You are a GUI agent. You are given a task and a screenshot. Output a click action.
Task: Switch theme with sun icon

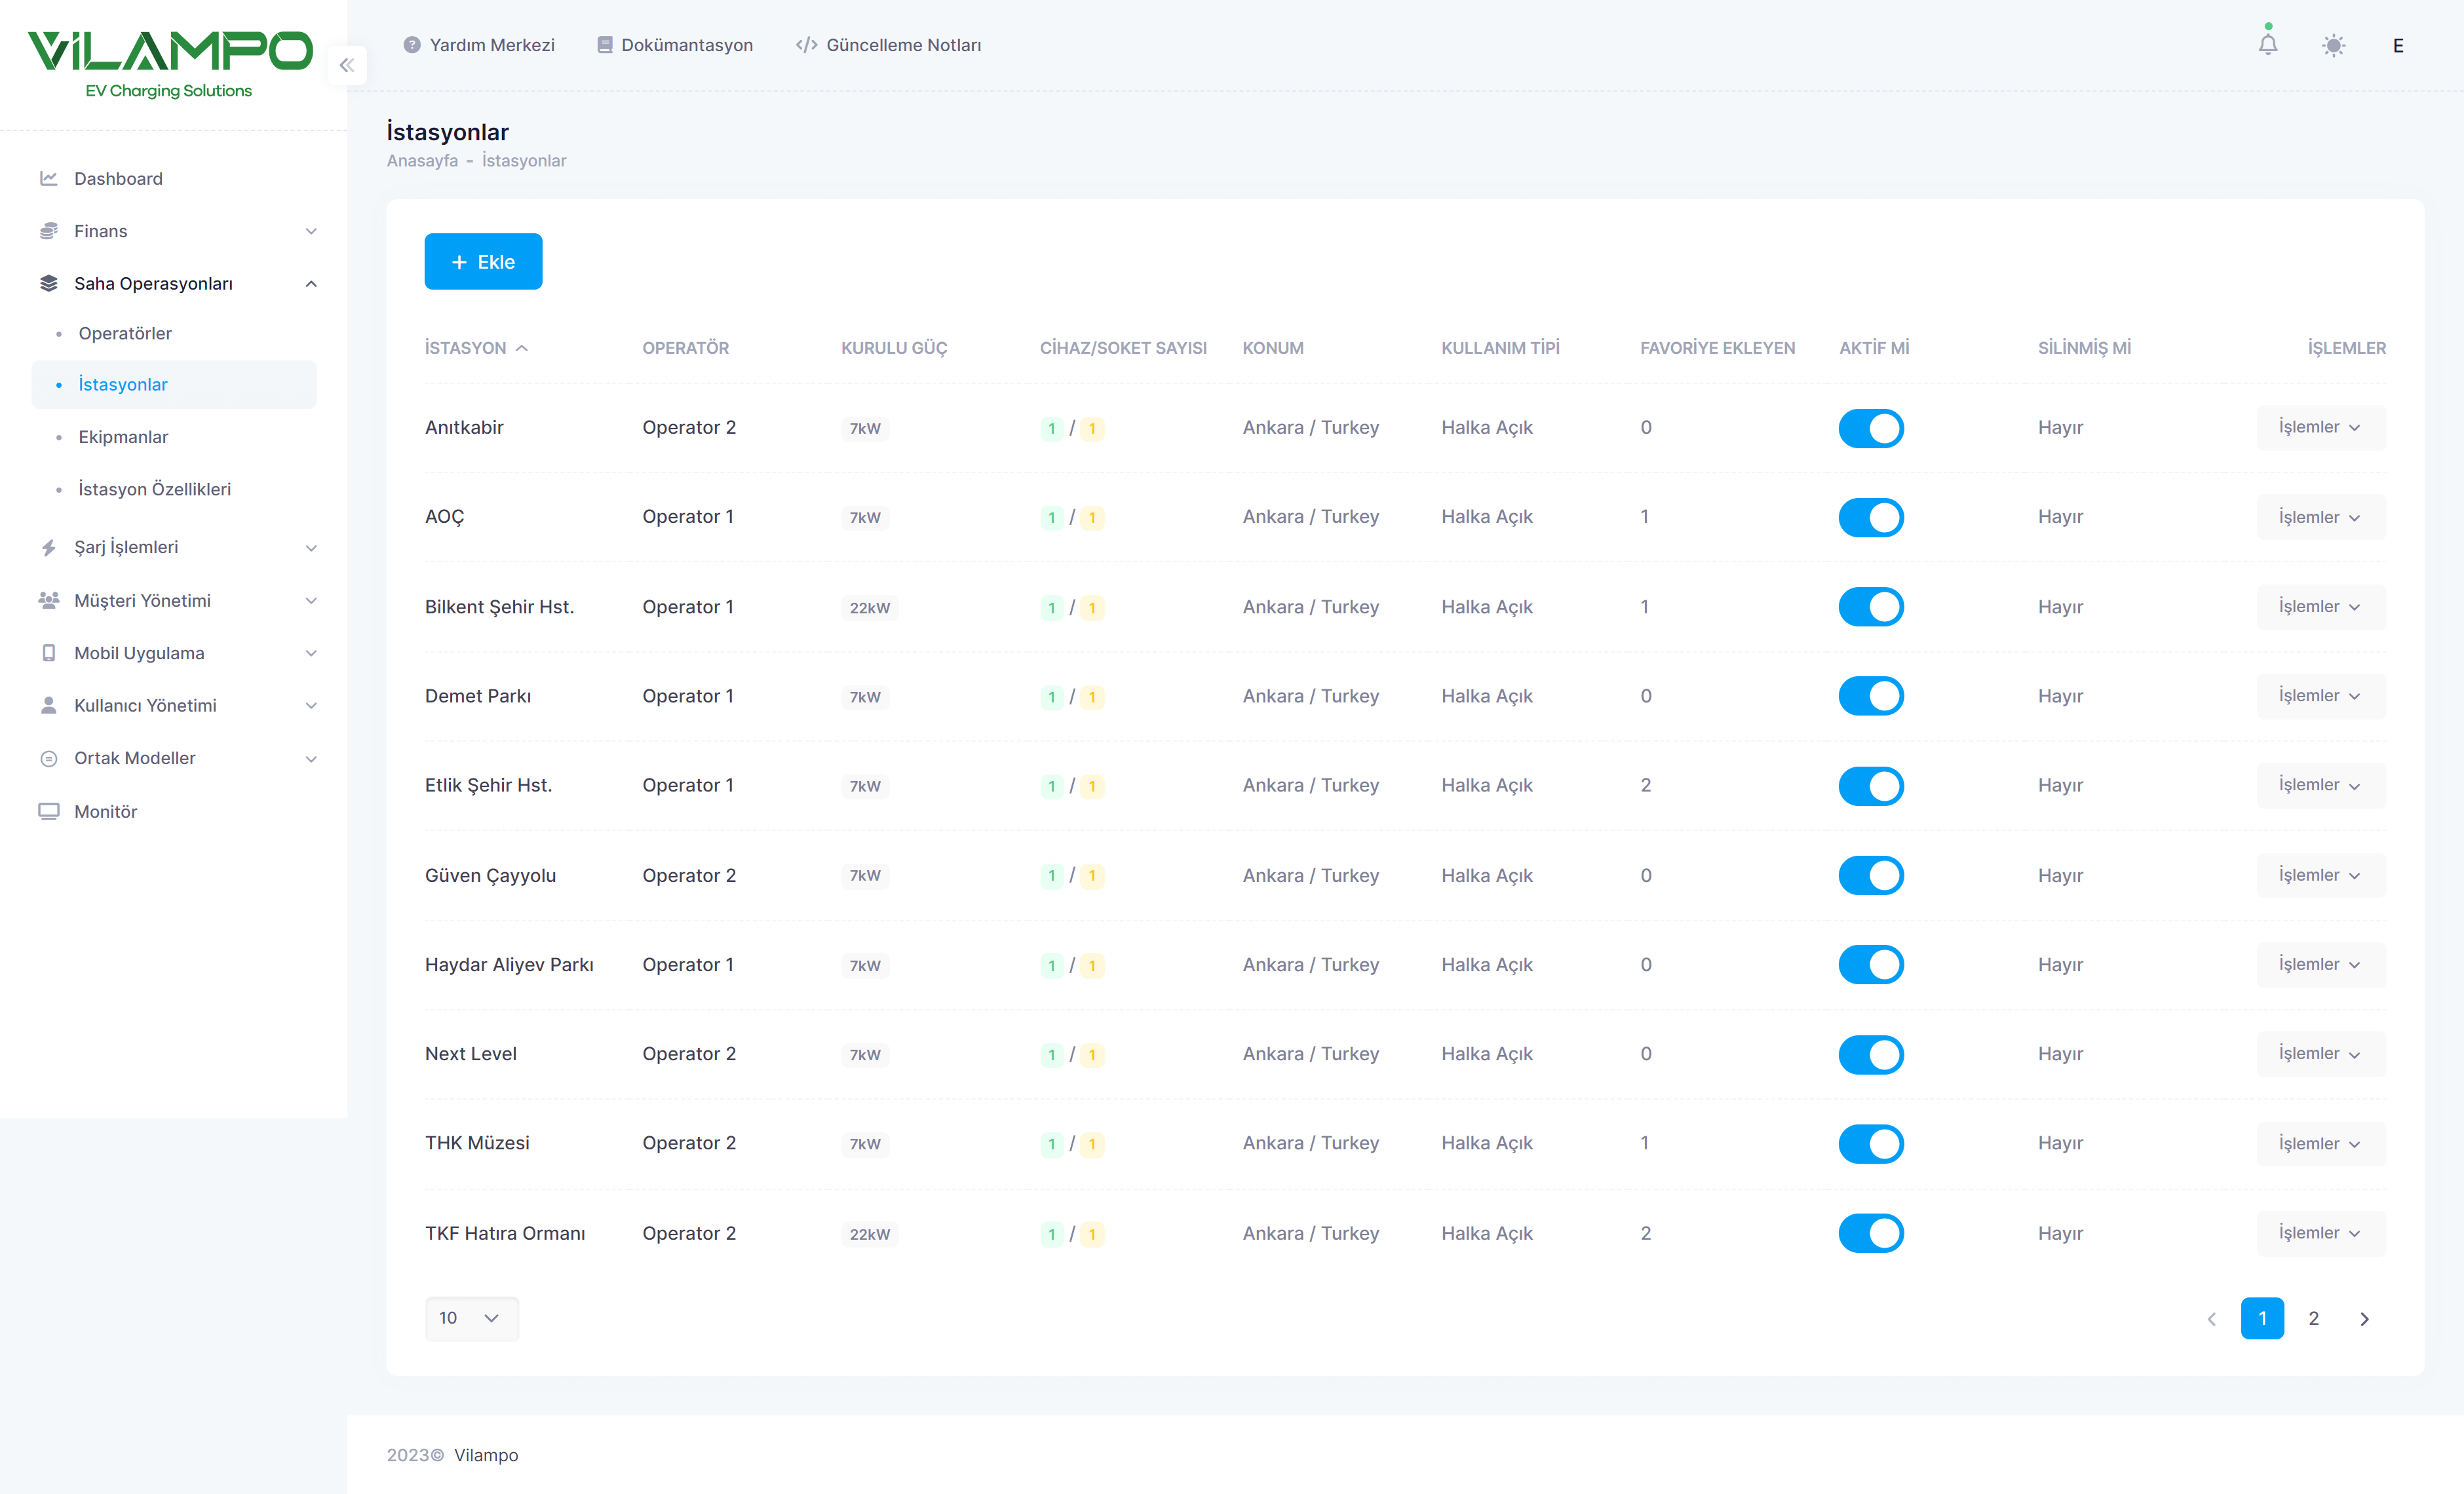coord(2333,45)
